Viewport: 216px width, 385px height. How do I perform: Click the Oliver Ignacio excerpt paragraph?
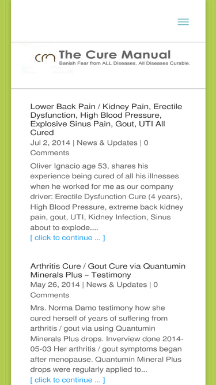[x=107, y=197]
